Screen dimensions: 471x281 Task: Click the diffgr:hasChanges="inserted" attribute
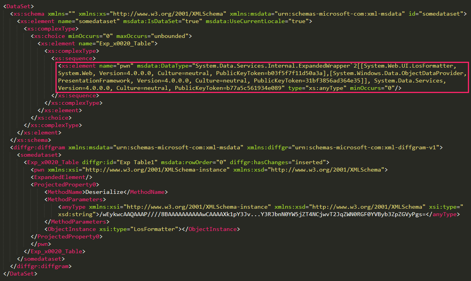pos(278,162)
